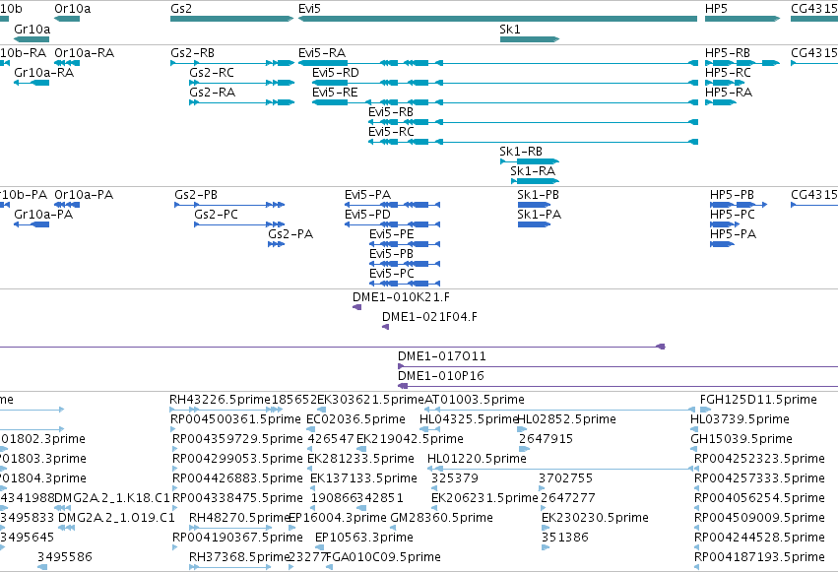This screenshot has height=572, width=838.
Task: Select the Gs2-PB protein label
Action: [x=196, y=195]
